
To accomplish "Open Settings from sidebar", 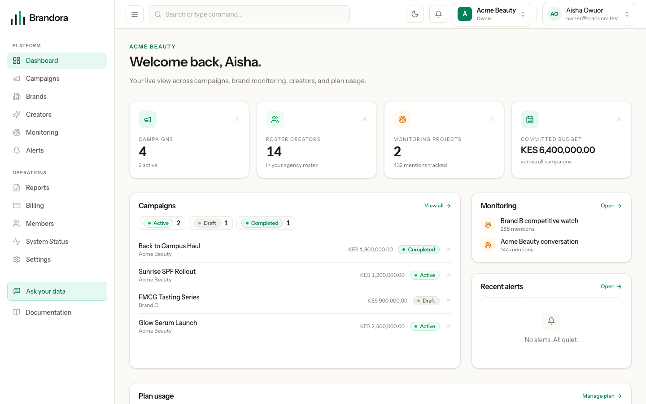I will click(57, 259).
